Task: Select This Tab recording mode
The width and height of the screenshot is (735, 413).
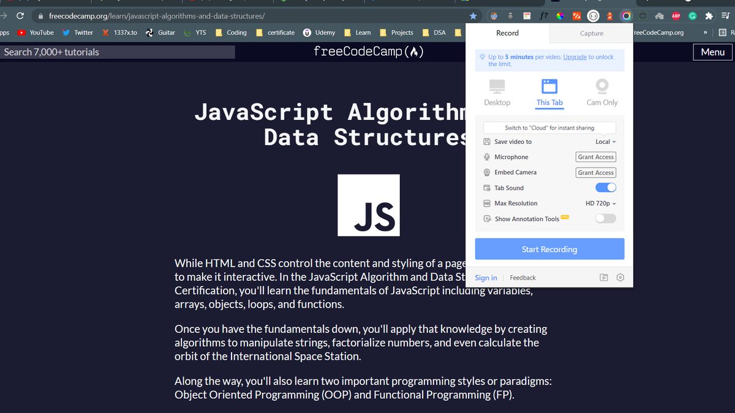Action: (549, 92)
